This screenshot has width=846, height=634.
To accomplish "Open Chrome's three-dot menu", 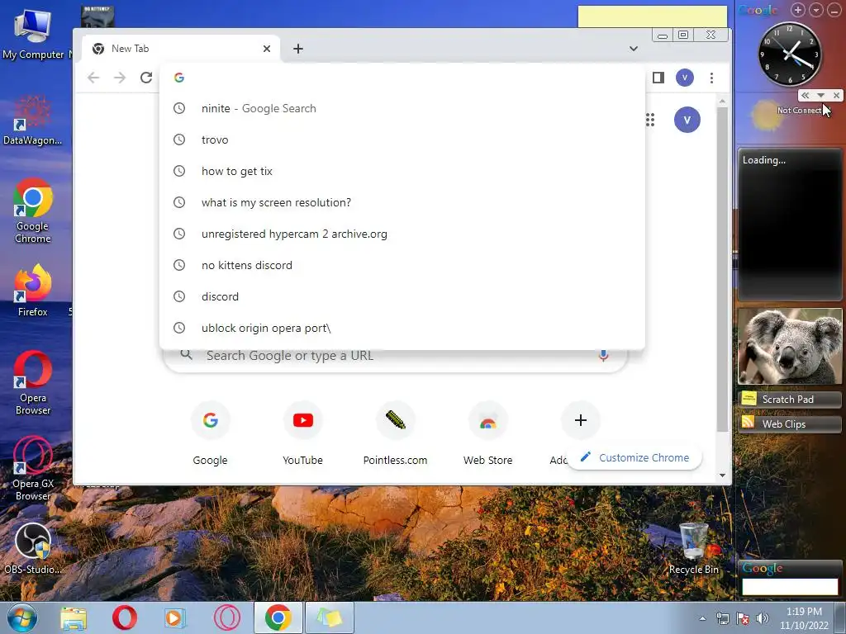I will 711,78.
